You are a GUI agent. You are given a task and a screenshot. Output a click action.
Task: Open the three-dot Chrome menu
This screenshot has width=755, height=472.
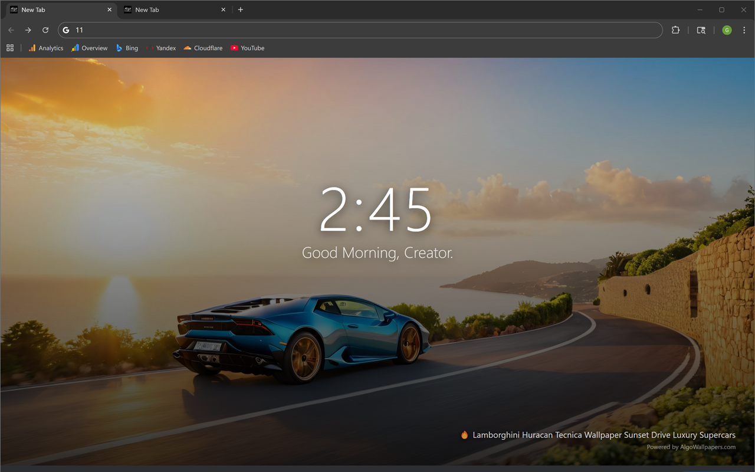click(744, 30)
